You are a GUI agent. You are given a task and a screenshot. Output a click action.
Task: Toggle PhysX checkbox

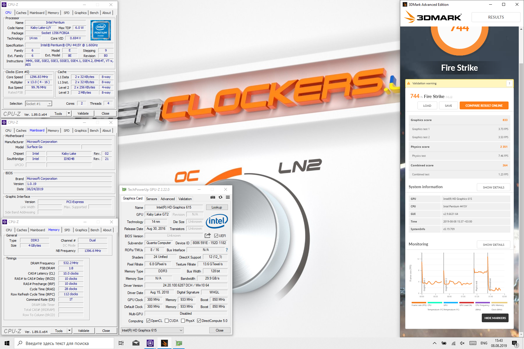(183, 321)
